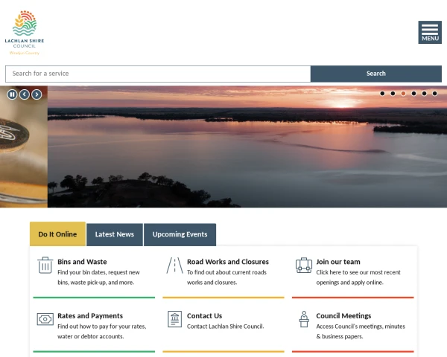This screenshot has width=447, height=357.
Task: Click 'To find out about current roads' text
Action: click(226, 272)
